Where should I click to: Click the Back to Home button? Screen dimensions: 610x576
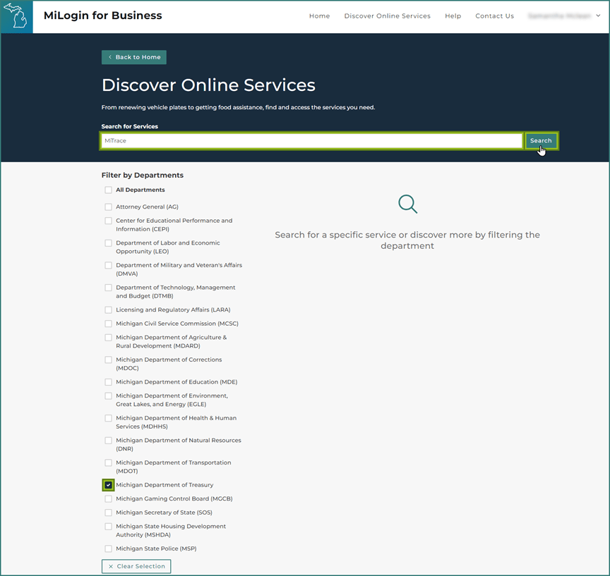pyautogui.click(x=133, y=57)
